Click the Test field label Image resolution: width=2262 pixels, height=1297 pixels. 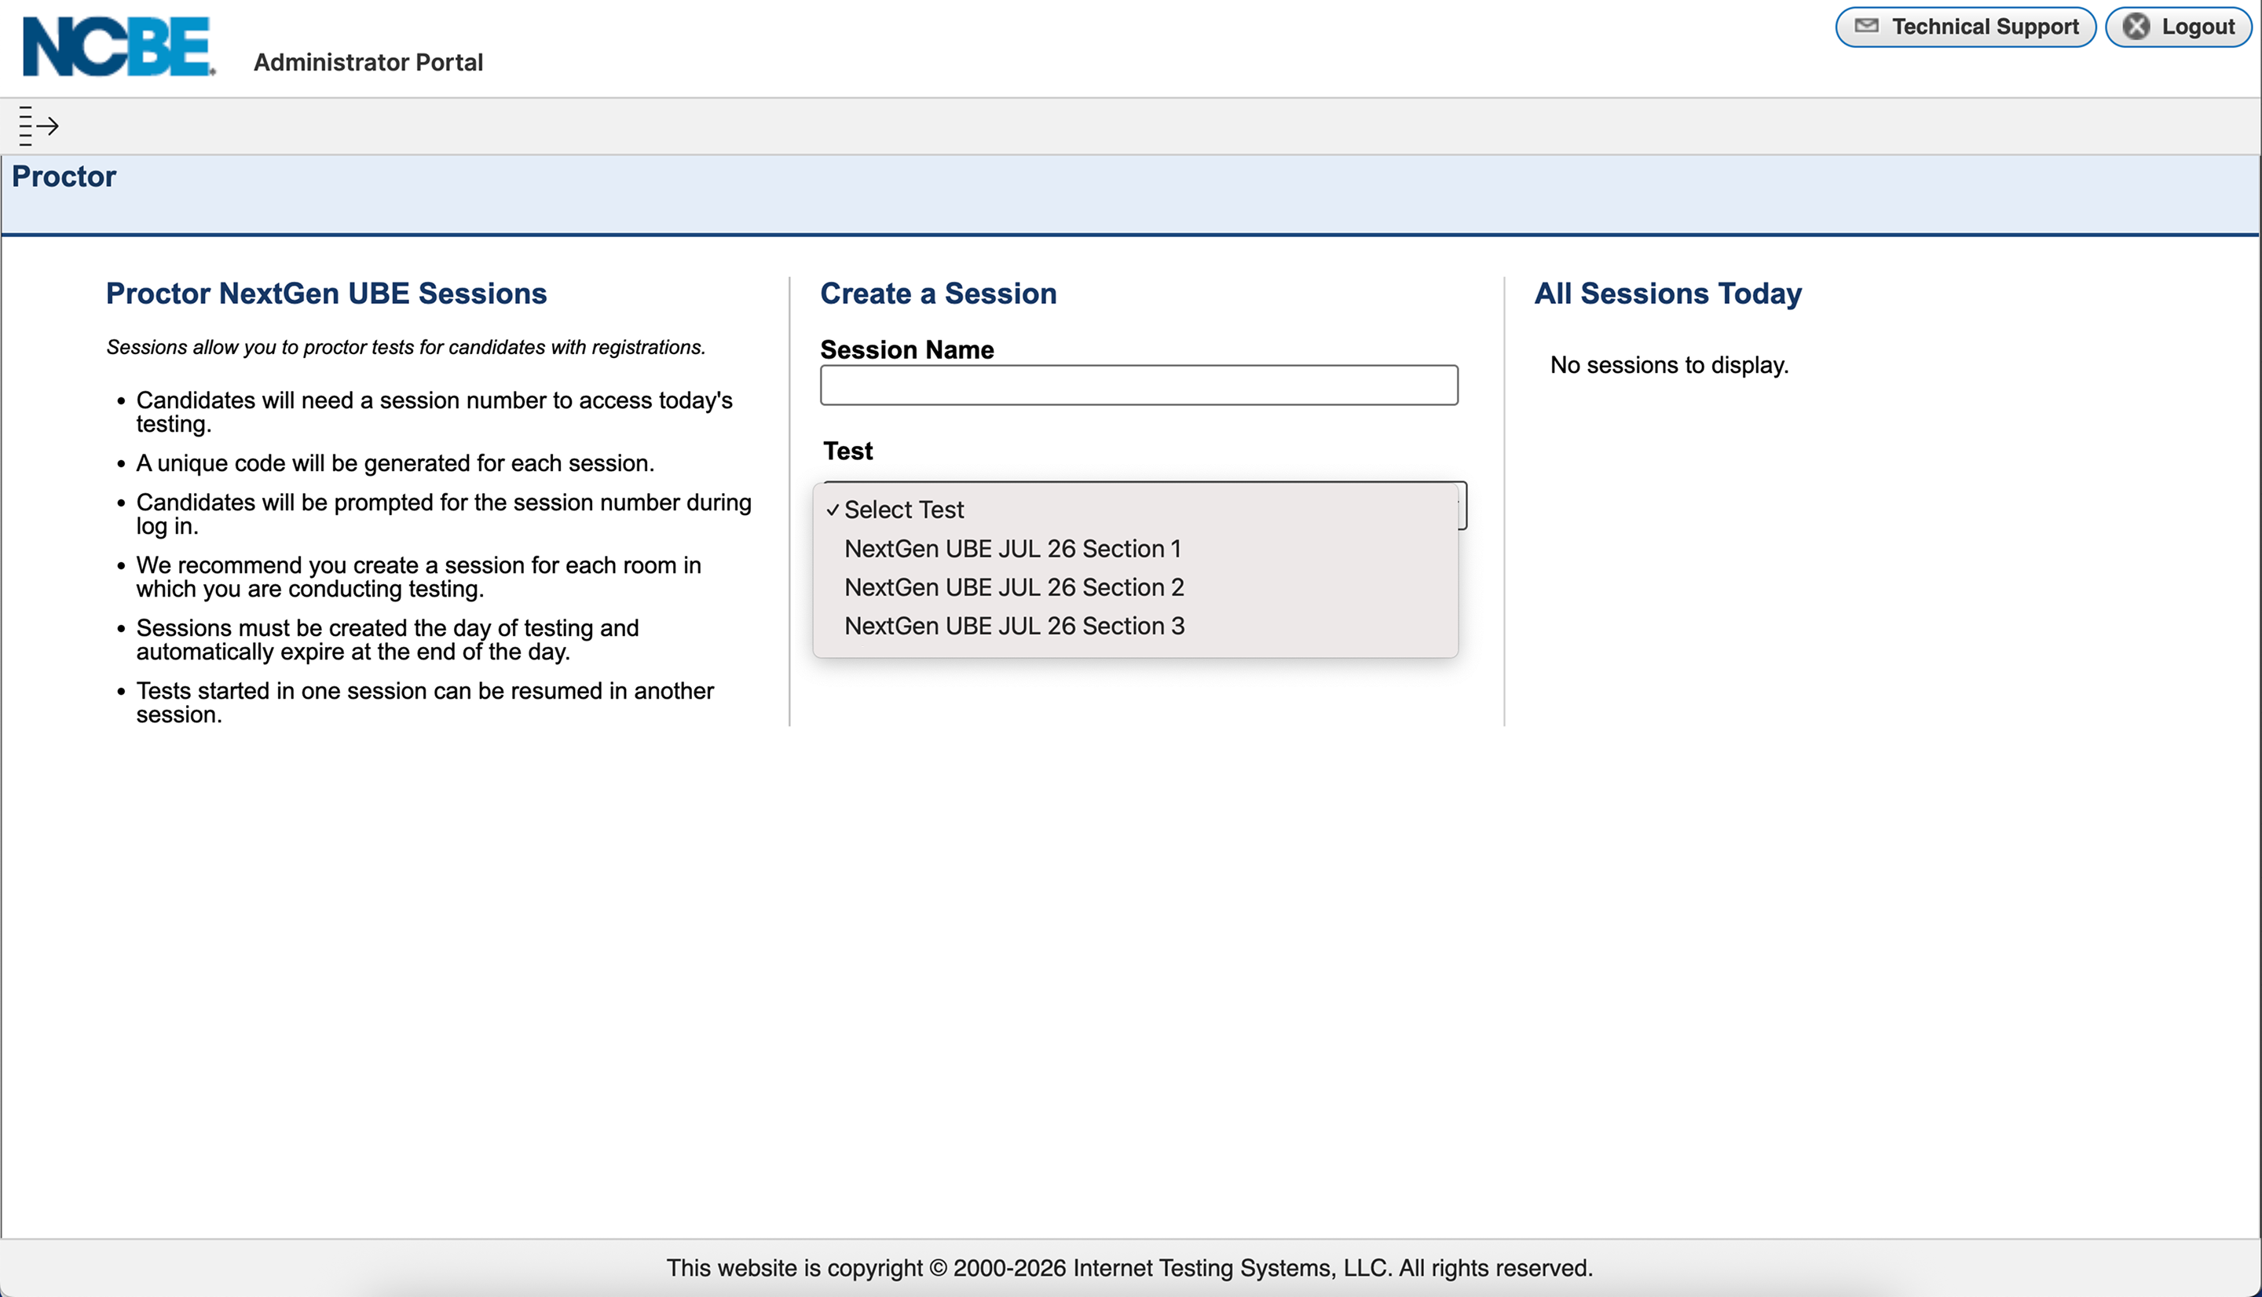pyautogui.click(x=847, y=451)
